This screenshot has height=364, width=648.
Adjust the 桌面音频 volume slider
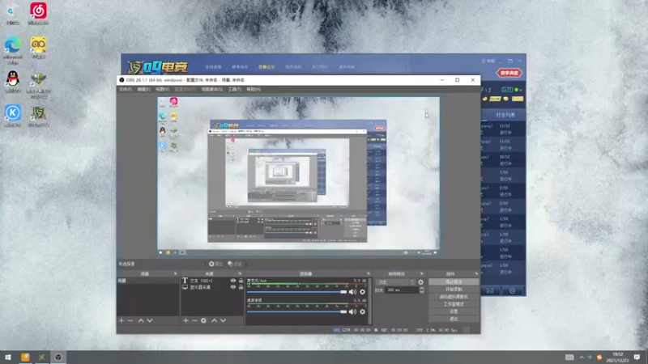[296, 311]
